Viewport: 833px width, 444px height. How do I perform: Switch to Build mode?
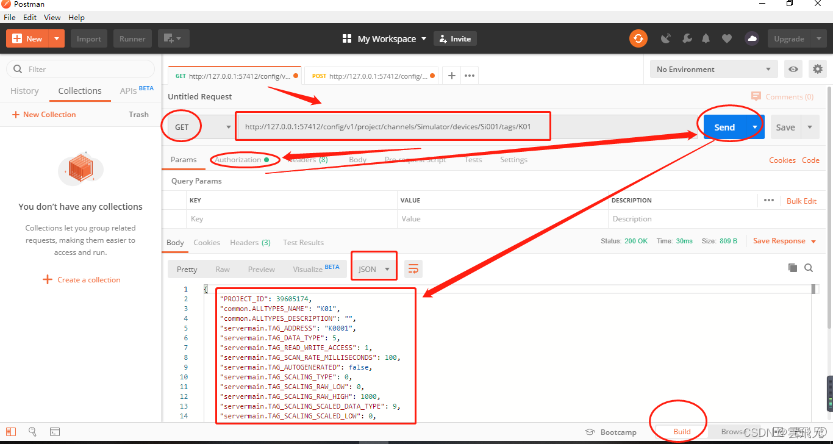682,432
